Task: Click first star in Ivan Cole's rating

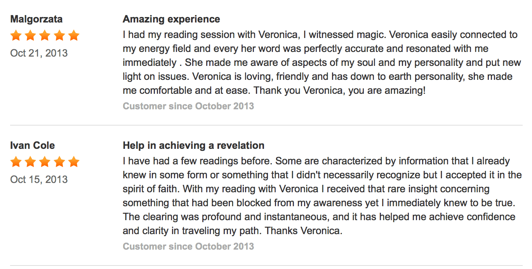Action: [16, 162]
